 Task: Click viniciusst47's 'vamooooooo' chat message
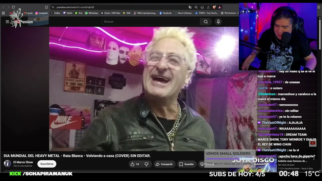click(289, 105)
